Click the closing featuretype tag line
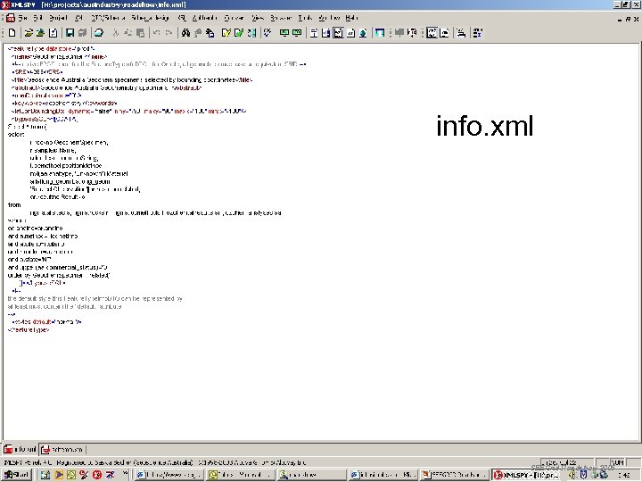 29,329
